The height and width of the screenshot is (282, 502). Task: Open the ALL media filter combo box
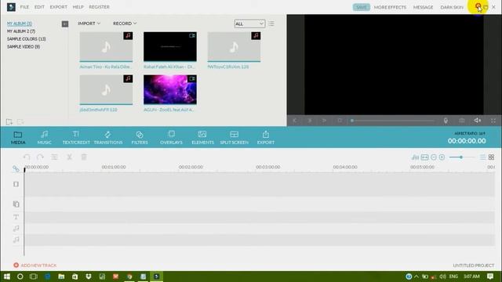(x=249, y=23)
